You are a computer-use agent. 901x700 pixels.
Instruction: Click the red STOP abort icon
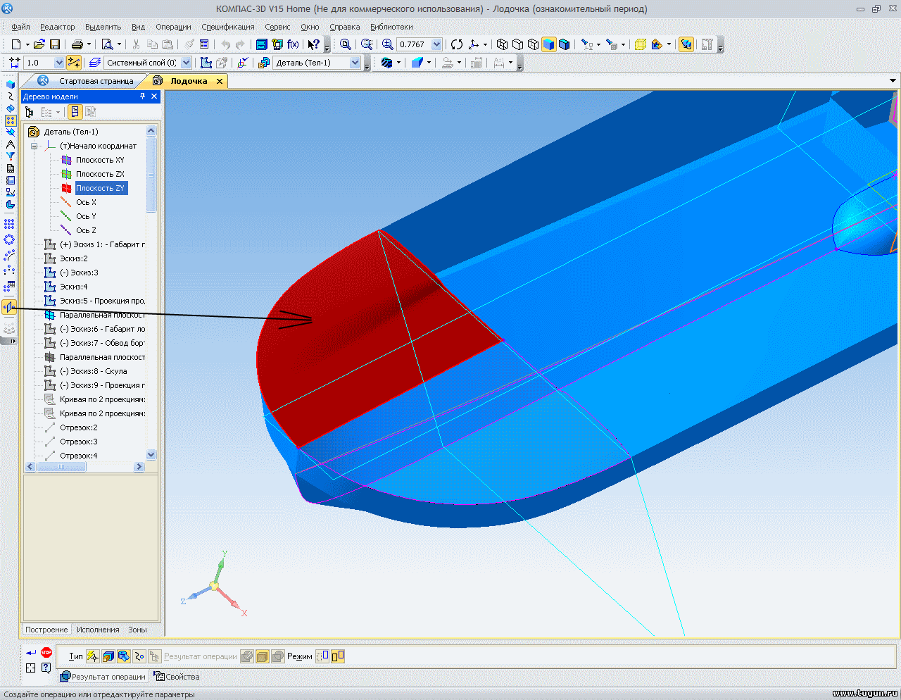[46, 653]
